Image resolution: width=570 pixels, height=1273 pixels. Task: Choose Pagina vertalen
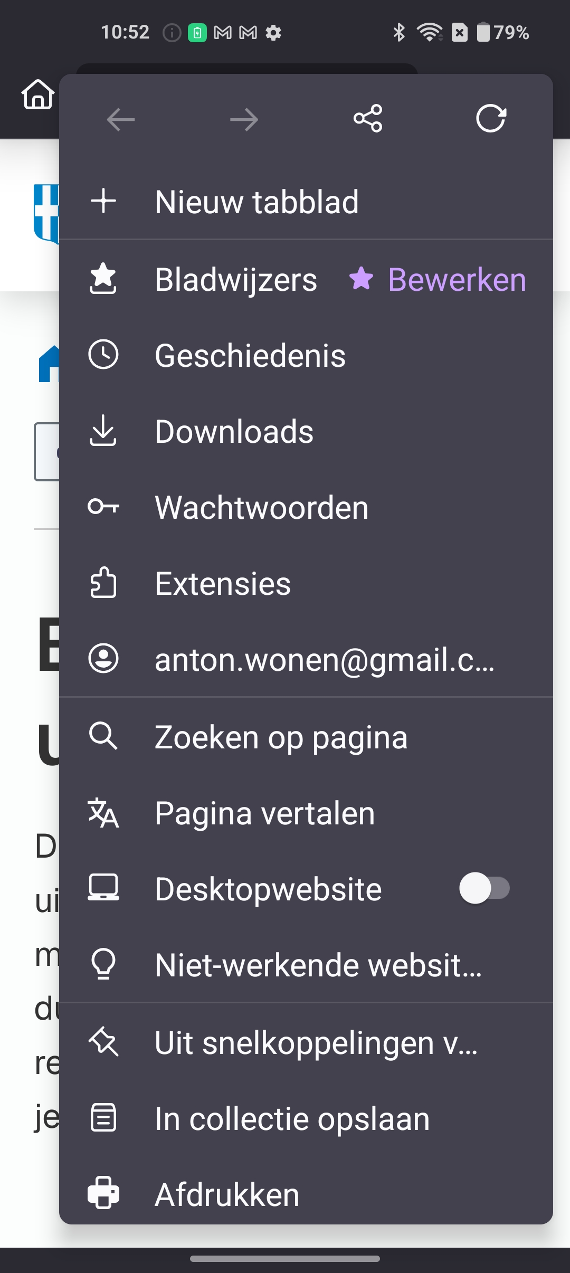(x=264, y=813)
